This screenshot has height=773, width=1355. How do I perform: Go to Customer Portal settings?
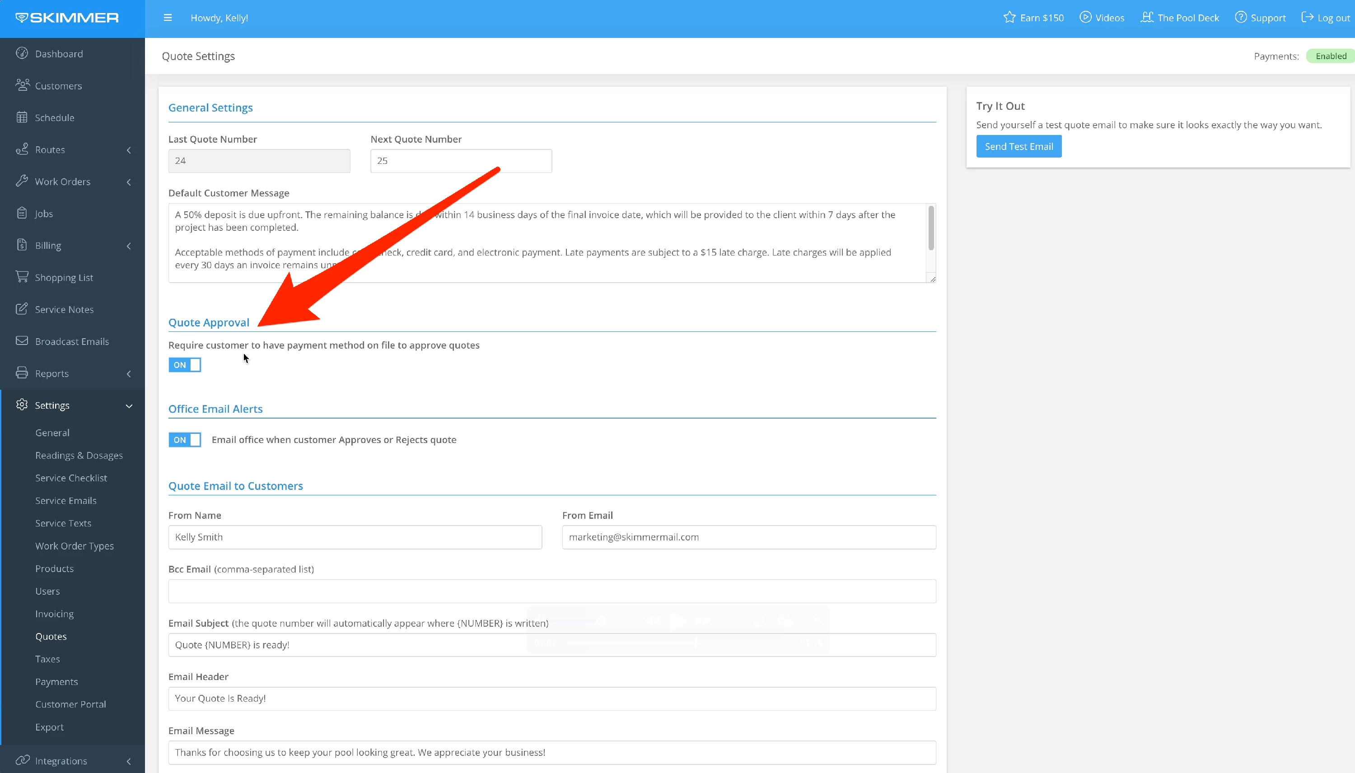coord(70,704)
